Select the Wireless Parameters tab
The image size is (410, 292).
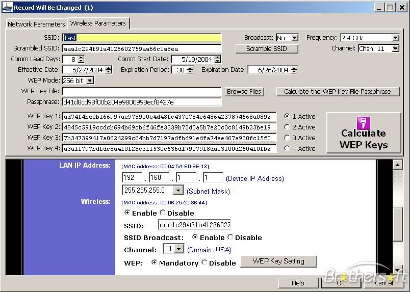point(98,23)
